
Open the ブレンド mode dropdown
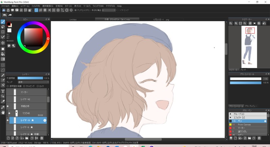33,82
